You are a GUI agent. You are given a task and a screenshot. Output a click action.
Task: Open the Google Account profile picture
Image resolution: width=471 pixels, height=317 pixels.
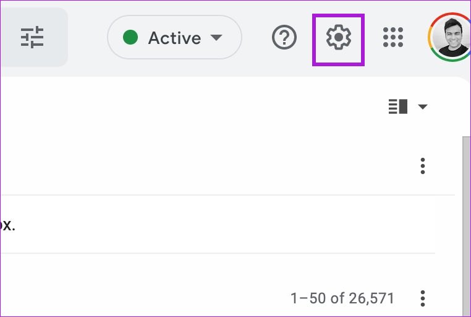tap(449, 38)
